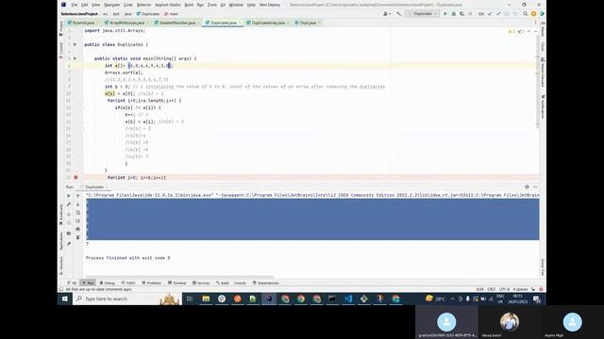Click Run with Coverage icon in toolbar

click(x=461, y=14)
